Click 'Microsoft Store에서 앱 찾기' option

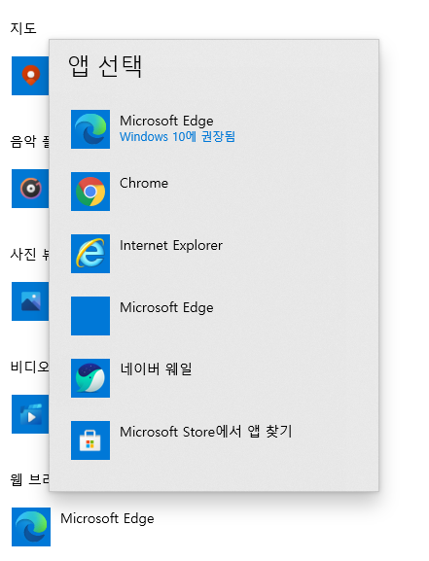[206, 432]
